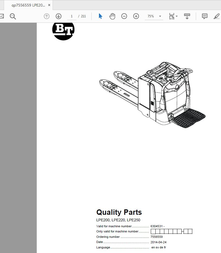Expand the page fit options arrow

[x=177, y=16]
